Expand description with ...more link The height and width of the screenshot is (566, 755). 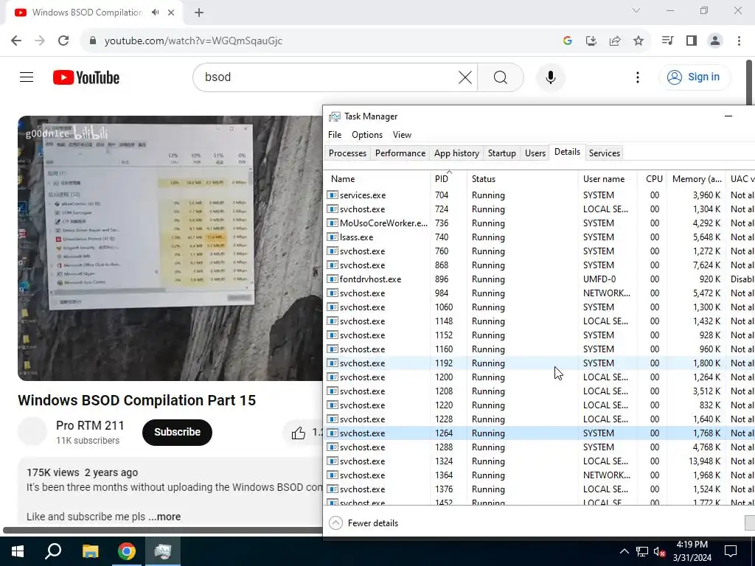(164, 517)
